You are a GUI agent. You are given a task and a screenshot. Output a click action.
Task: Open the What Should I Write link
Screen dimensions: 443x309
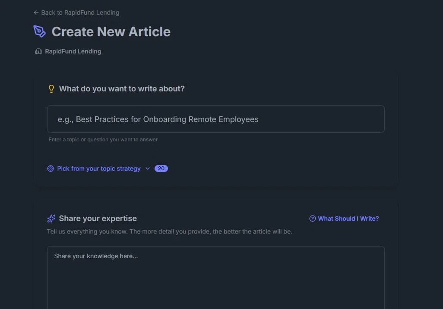coord(348,218)
